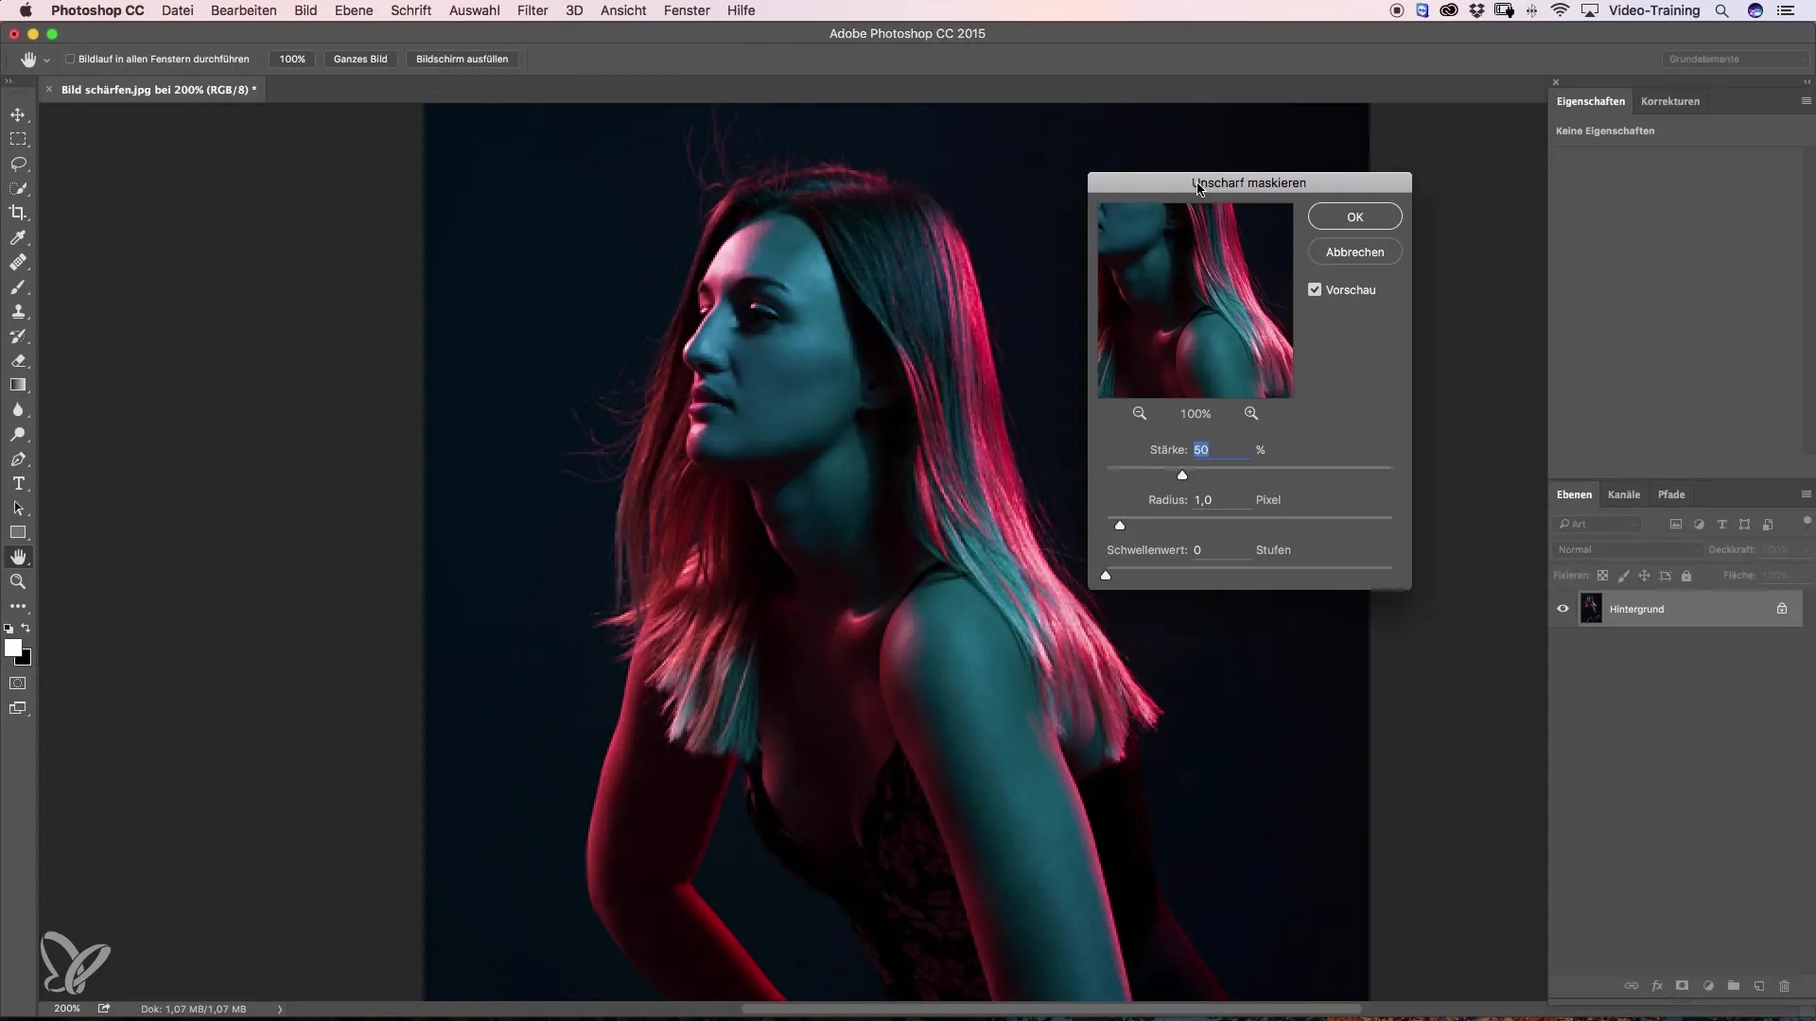Toggle lock position icon
Viewport: 1816px width, 1021px height.
coord(1645,575)
